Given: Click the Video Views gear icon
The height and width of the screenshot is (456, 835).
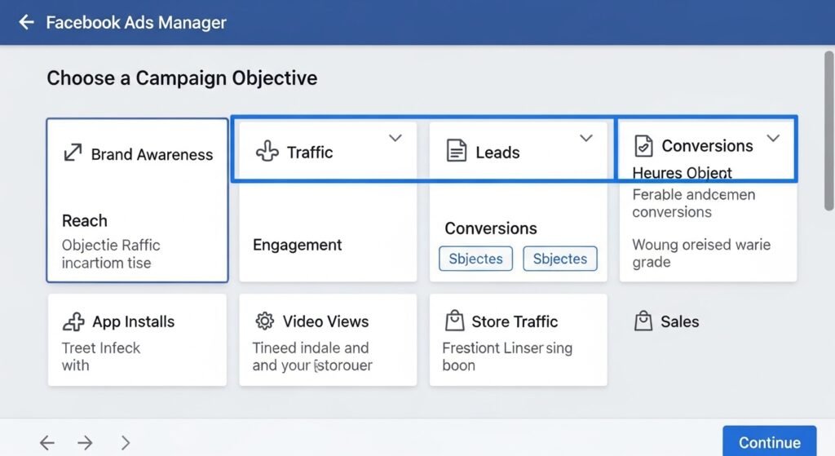Looking at the screenshot, I should pos(265,321).
